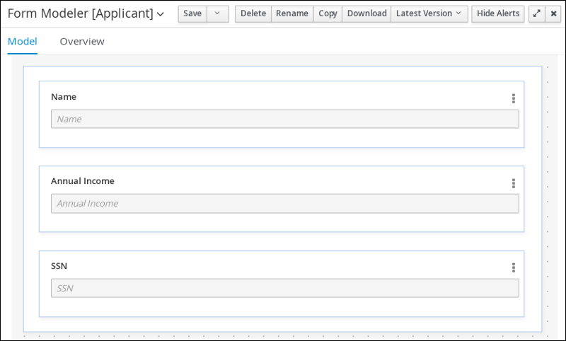The width and height of the screenshot is (566, 341).
Task: Click into the SSN input field
Action: point(284,288)
